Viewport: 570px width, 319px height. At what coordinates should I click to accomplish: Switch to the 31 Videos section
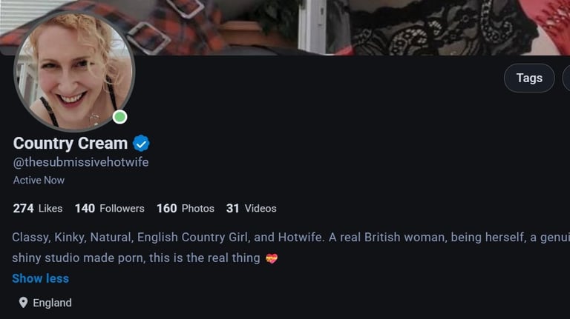[x=251, y=209]
